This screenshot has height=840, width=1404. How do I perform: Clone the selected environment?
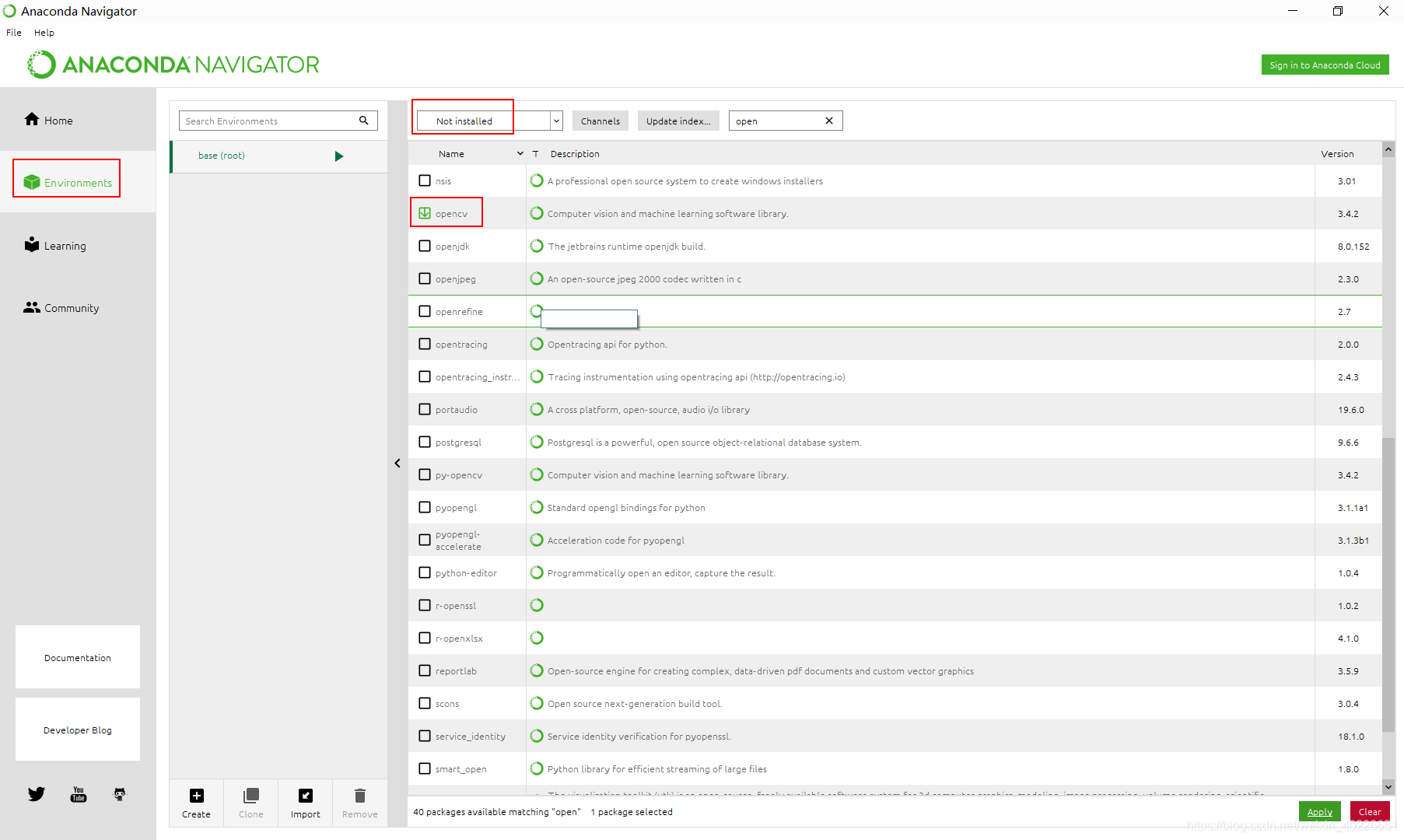(250, 803)
